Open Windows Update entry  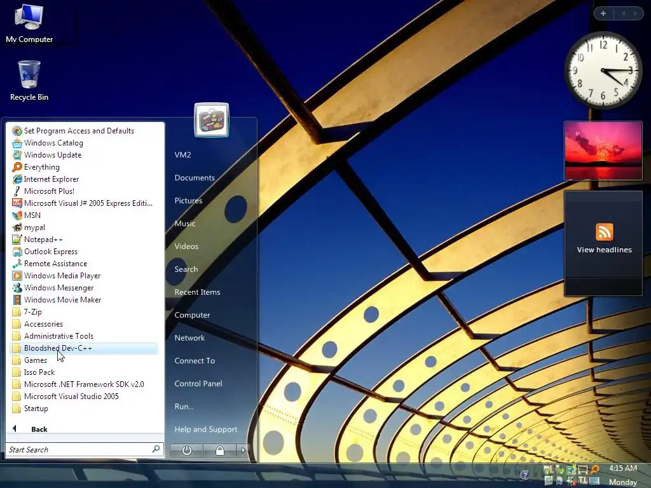83,155
